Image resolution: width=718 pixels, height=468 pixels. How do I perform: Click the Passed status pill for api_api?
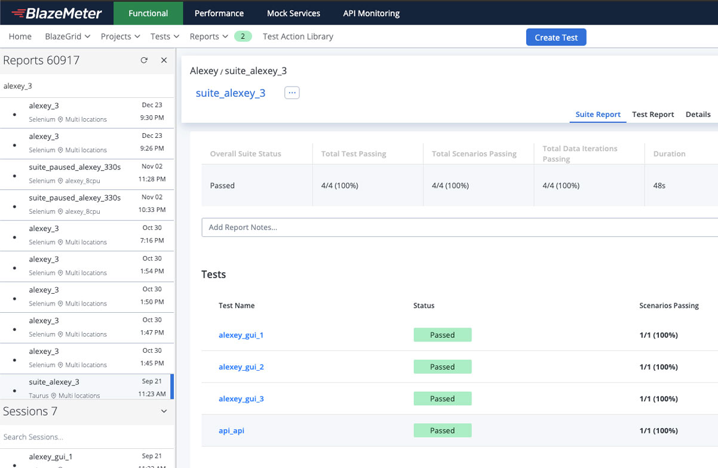click(x=442, y=430)
